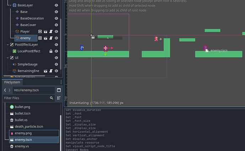
Task: Click the lock icon on LocalPostEffect
Action: [51, 51]
